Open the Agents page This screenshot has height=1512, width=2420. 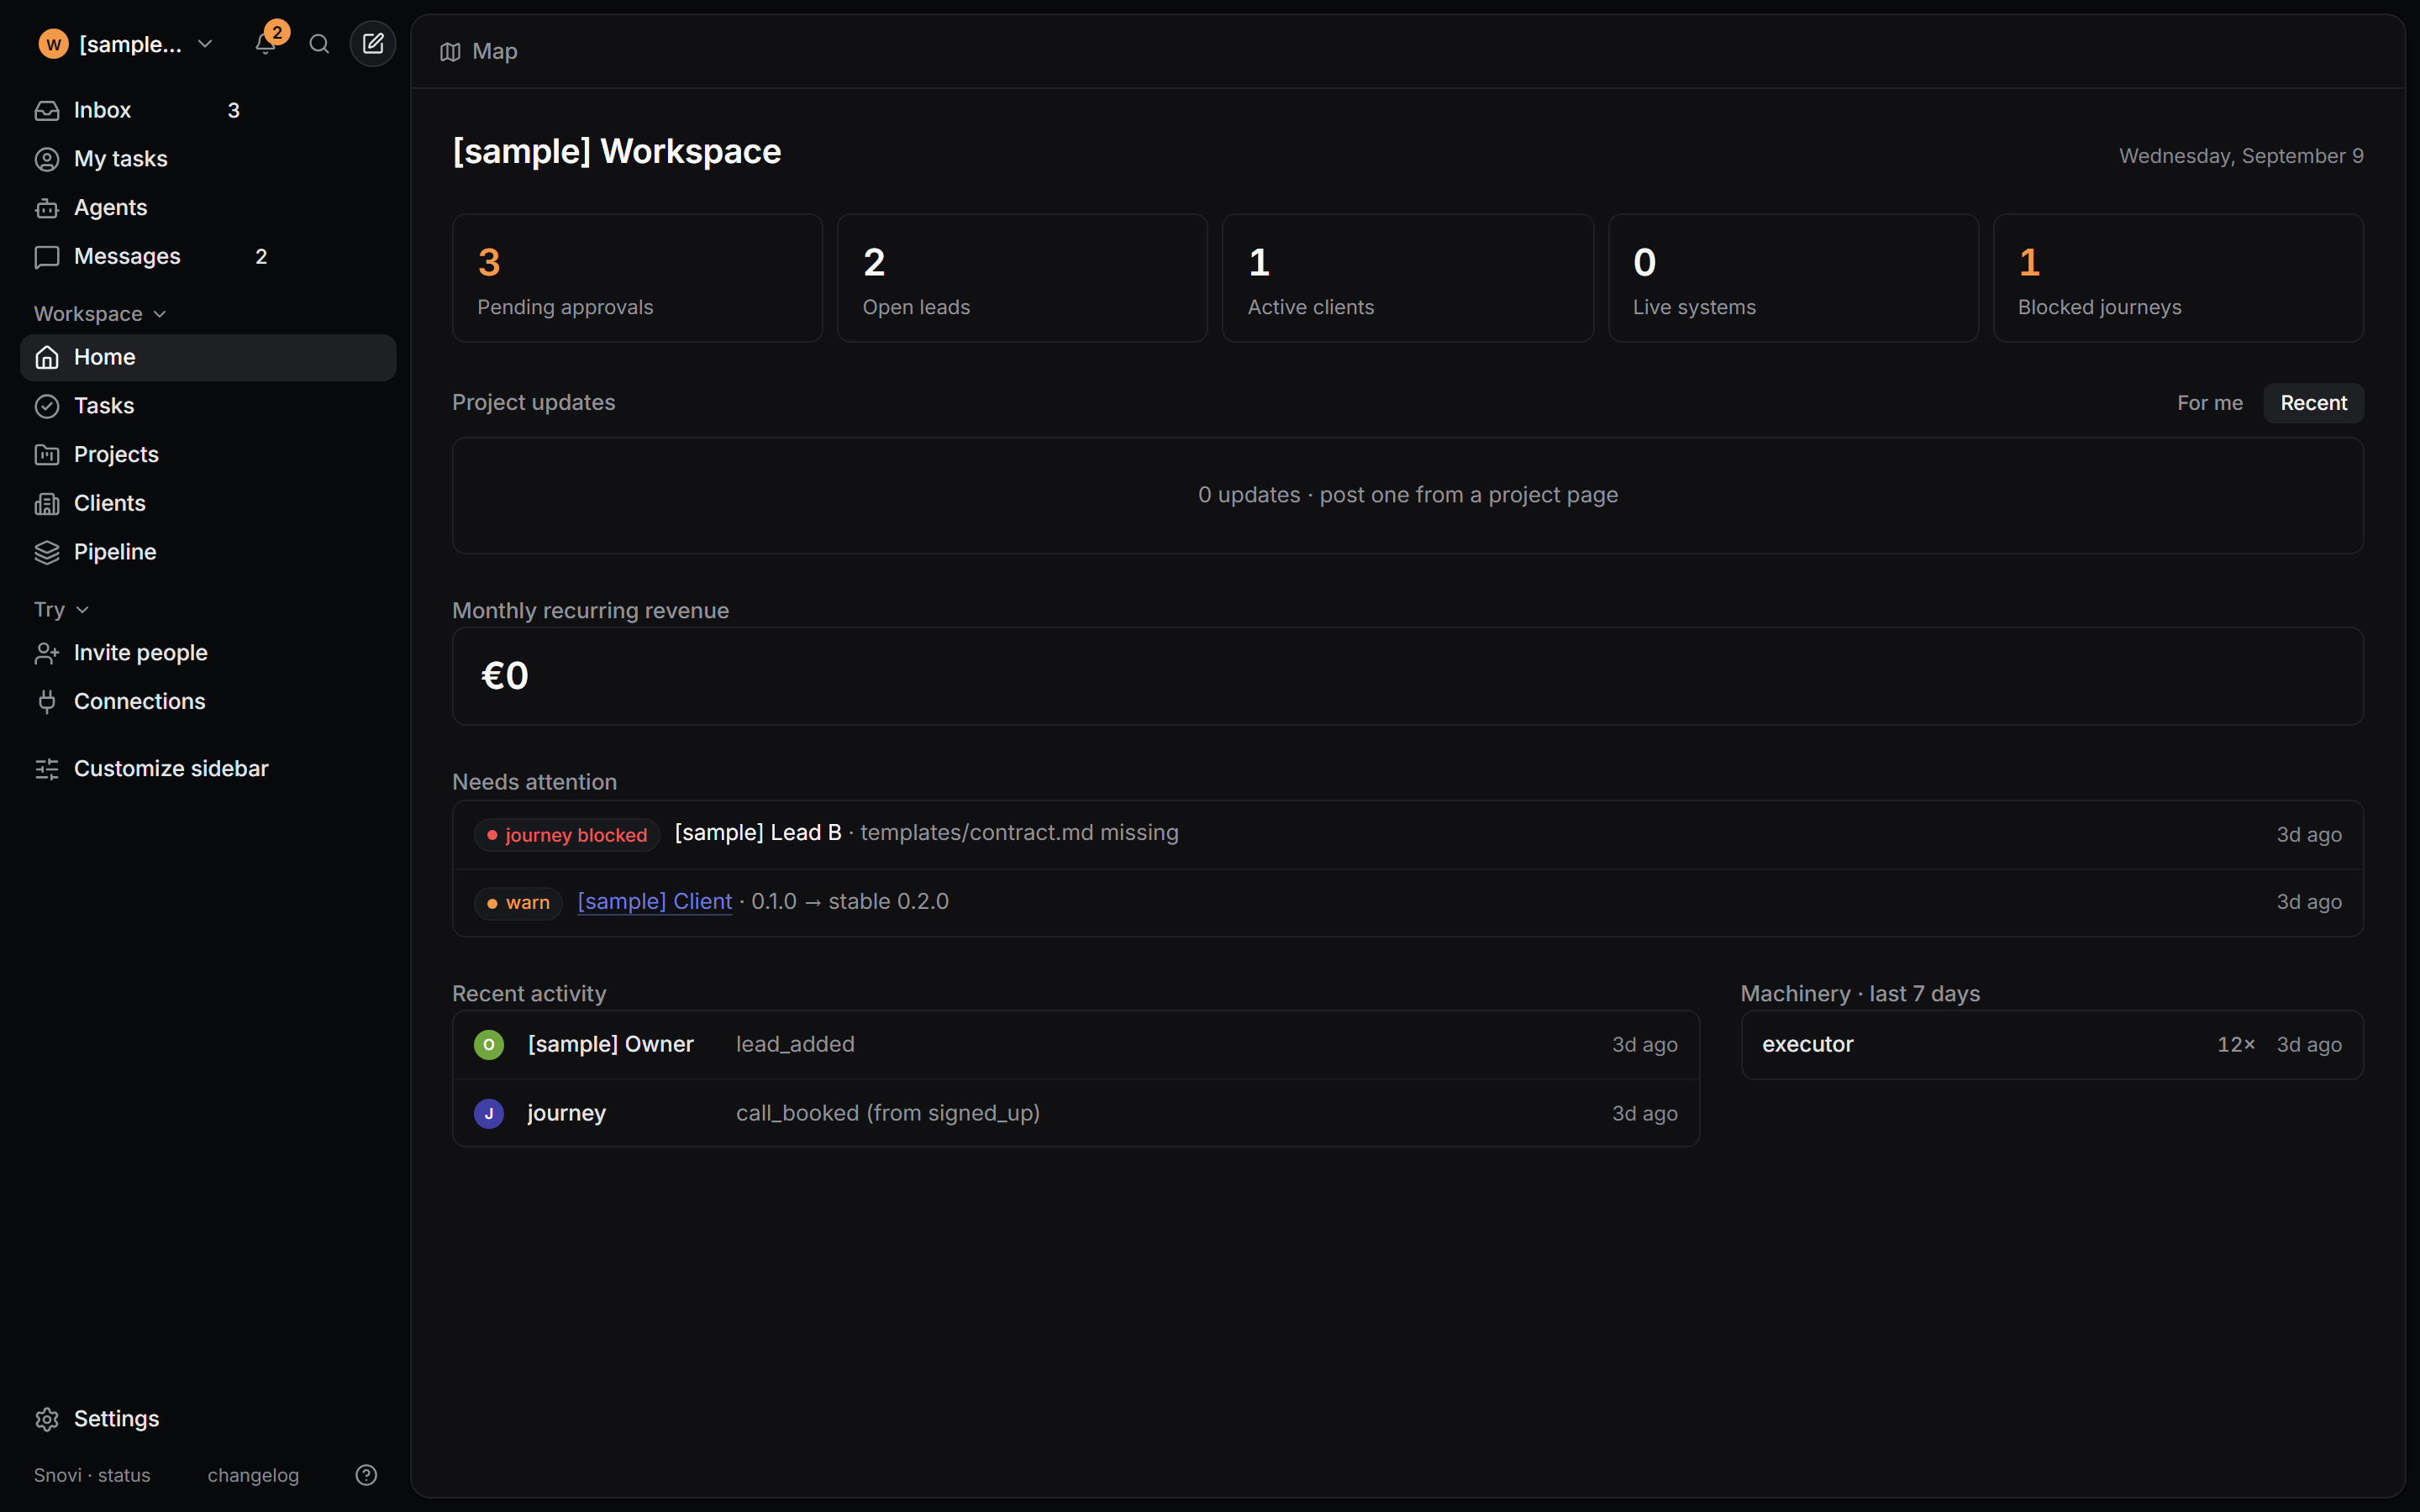(208, 208)
